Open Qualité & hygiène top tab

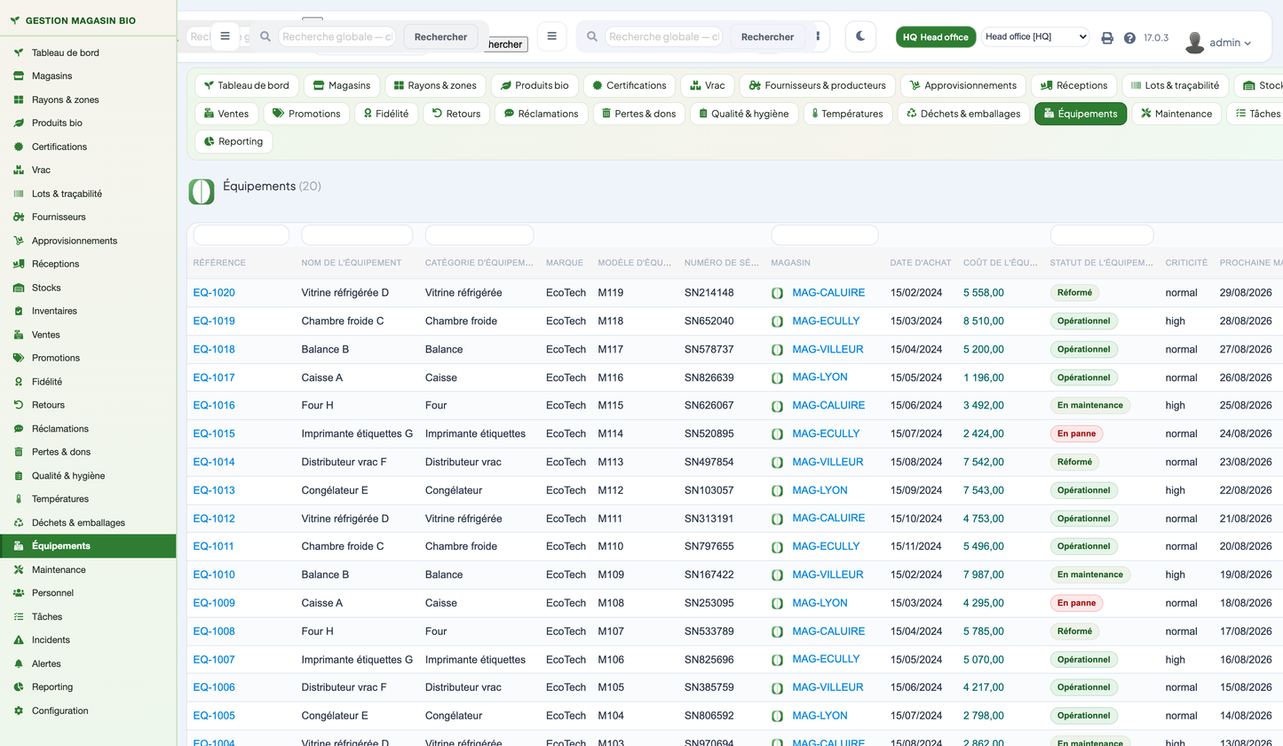pos(744,114)
